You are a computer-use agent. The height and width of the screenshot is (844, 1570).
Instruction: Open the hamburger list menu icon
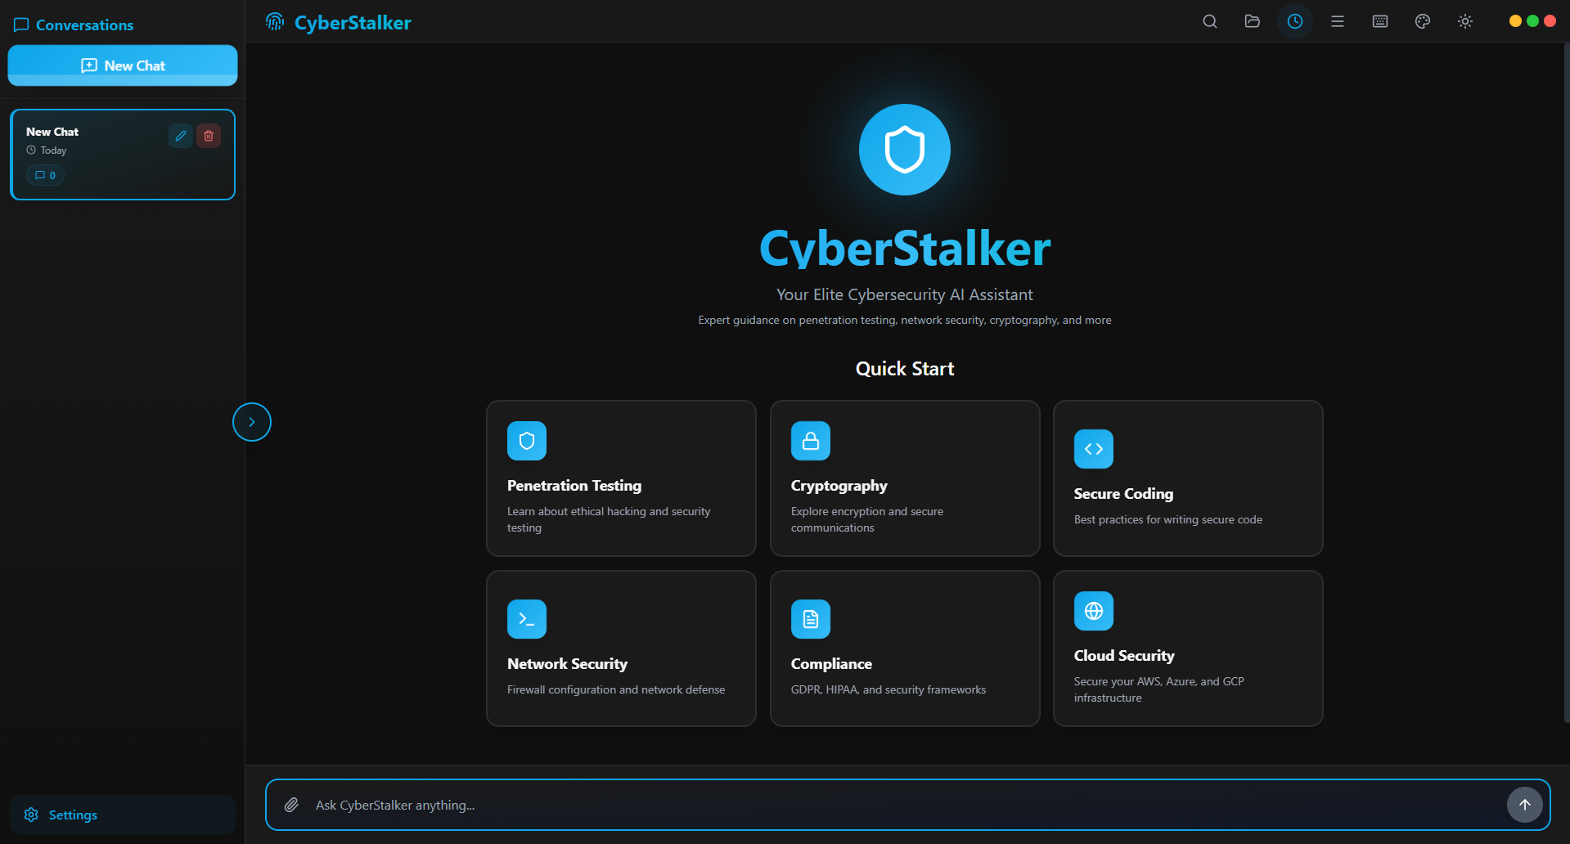point(1337,21)
